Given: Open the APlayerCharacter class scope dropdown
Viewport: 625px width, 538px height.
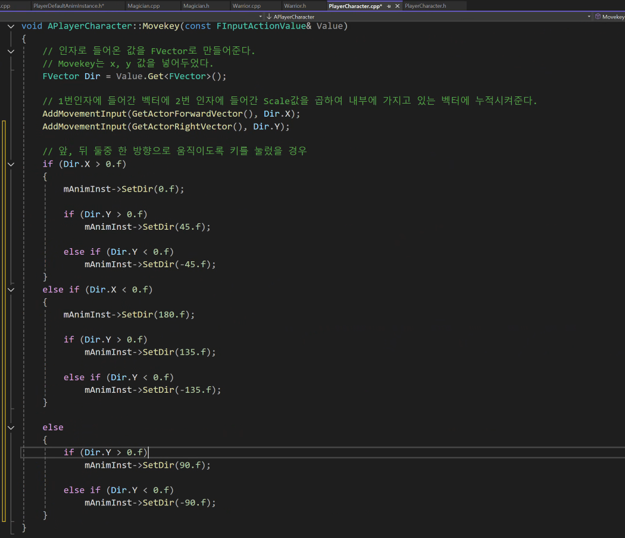Looking at the screenshot, I should point(429,17).
